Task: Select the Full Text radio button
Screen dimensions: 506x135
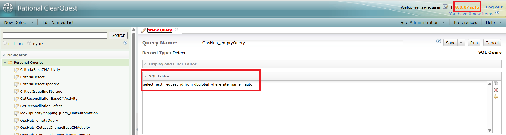Action: pos(5,43)
